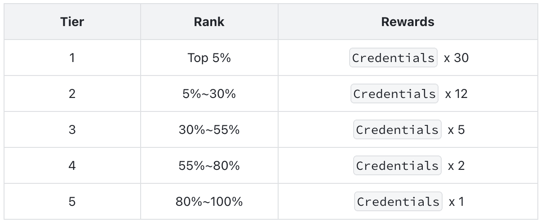The width and height of the screenshot is (541, 222).
Task: Click the Tier column header
Action: 72,22
